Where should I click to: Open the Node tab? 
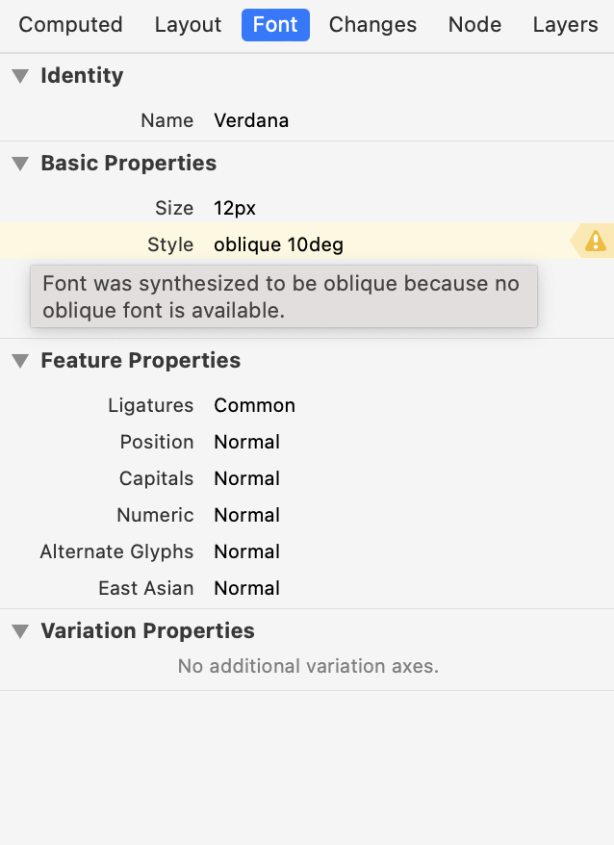(x=474, y=25)
